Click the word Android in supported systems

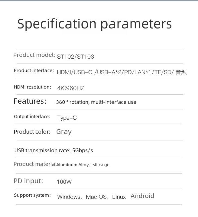tap(142, 196)
